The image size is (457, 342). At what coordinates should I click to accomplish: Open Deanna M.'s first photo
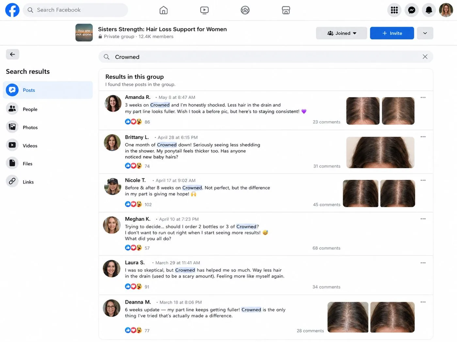348,317
